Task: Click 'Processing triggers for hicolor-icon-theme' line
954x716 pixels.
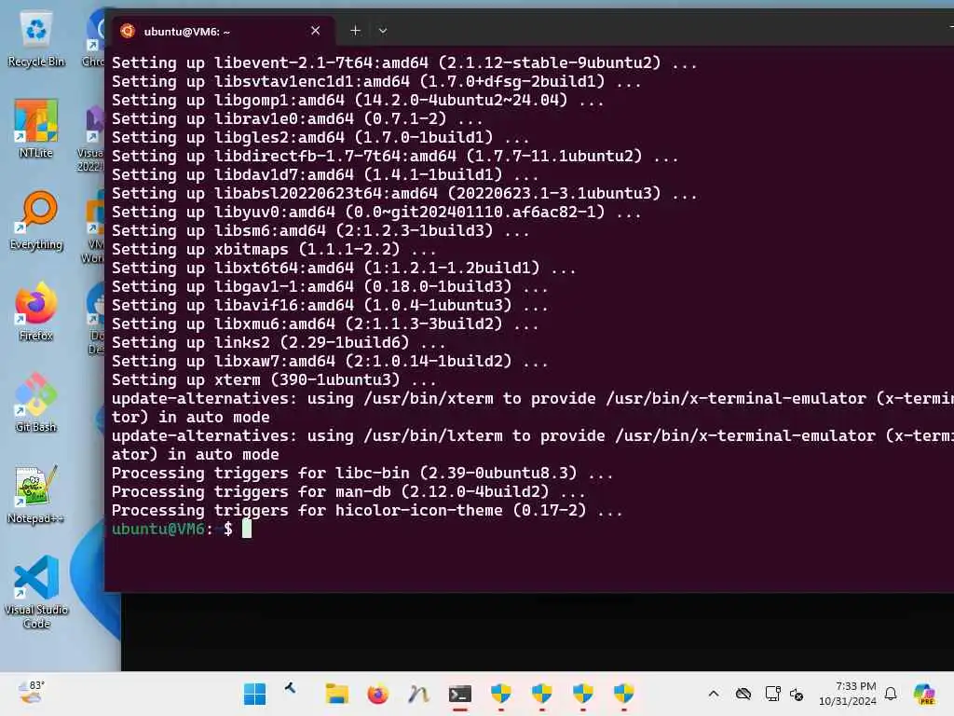Action: [367, 510]
